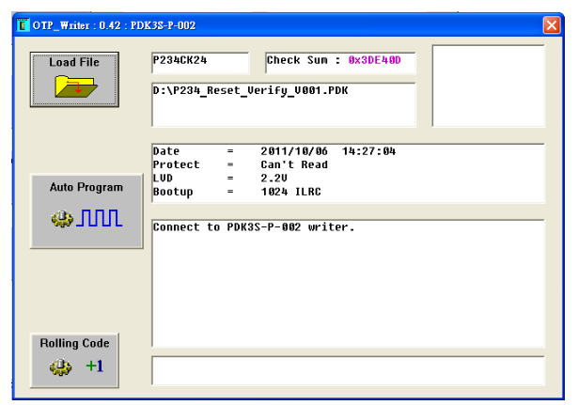
Task: Click the empty panel at top right
Action: click(x=488, y=86)
